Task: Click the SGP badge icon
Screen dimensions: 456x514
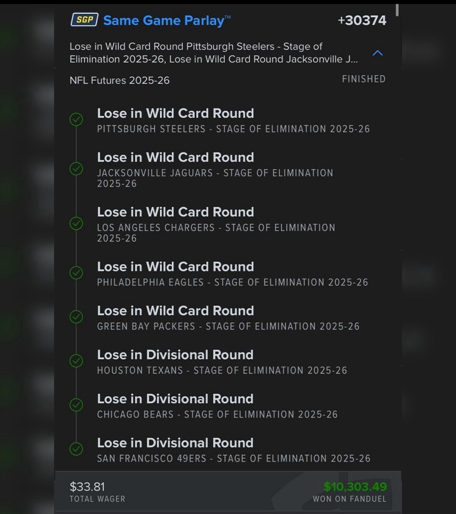Action: [x=84, y=20]
